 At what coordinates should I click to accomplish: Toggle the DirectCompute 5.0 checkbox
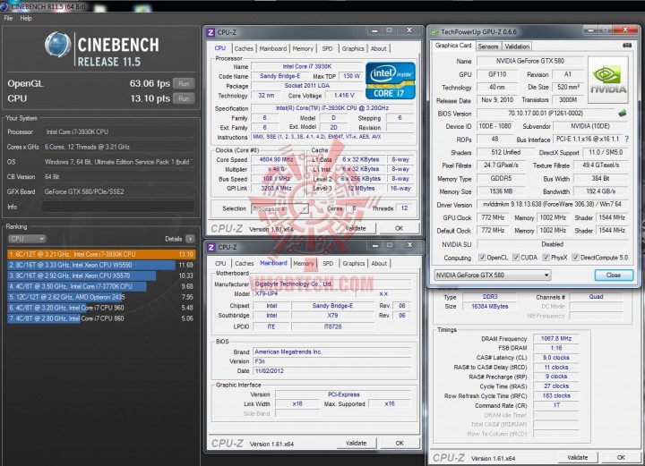pos(575,258)
